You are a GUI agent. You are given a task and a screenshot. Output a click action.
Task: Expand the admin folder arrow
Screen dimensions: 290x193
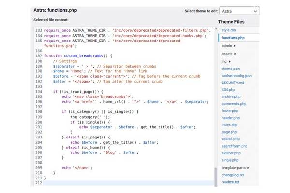pyautogui.click(x=235, y=46)
